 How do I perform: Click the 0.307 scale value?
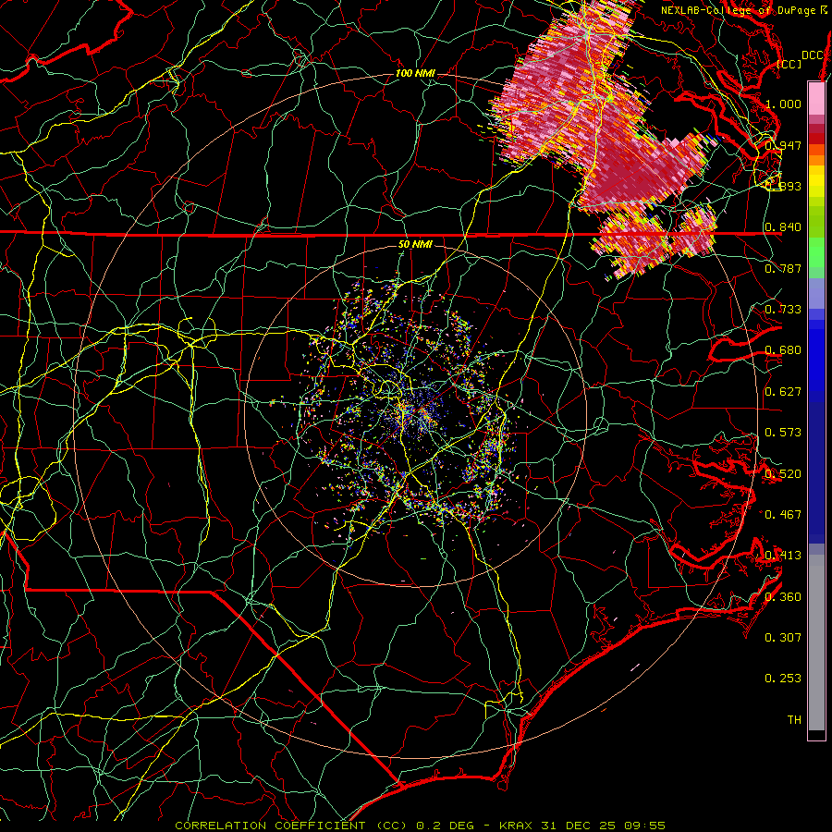pyautogui.click(x=783, y=638)
